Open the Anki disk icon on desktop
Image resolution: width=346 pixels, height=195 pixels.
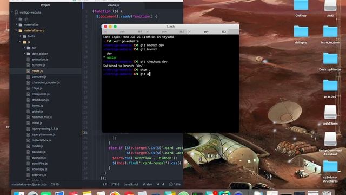click(330, 5)
